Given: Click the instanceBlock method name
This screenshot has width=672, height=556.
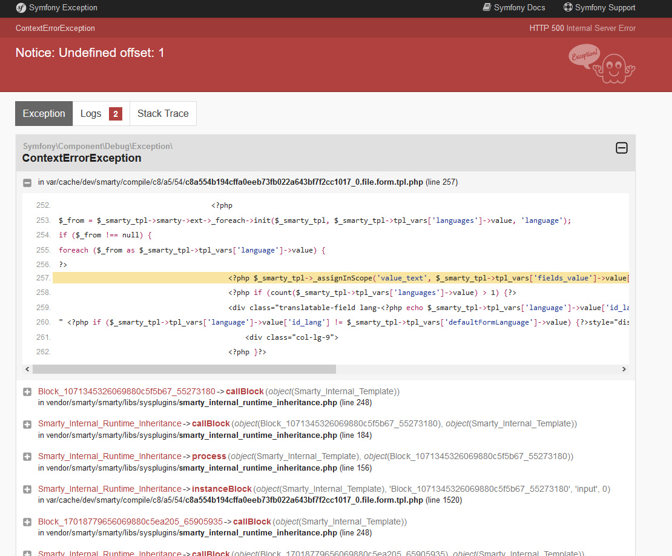Looking at the screenshot, I should click(222, 489).
